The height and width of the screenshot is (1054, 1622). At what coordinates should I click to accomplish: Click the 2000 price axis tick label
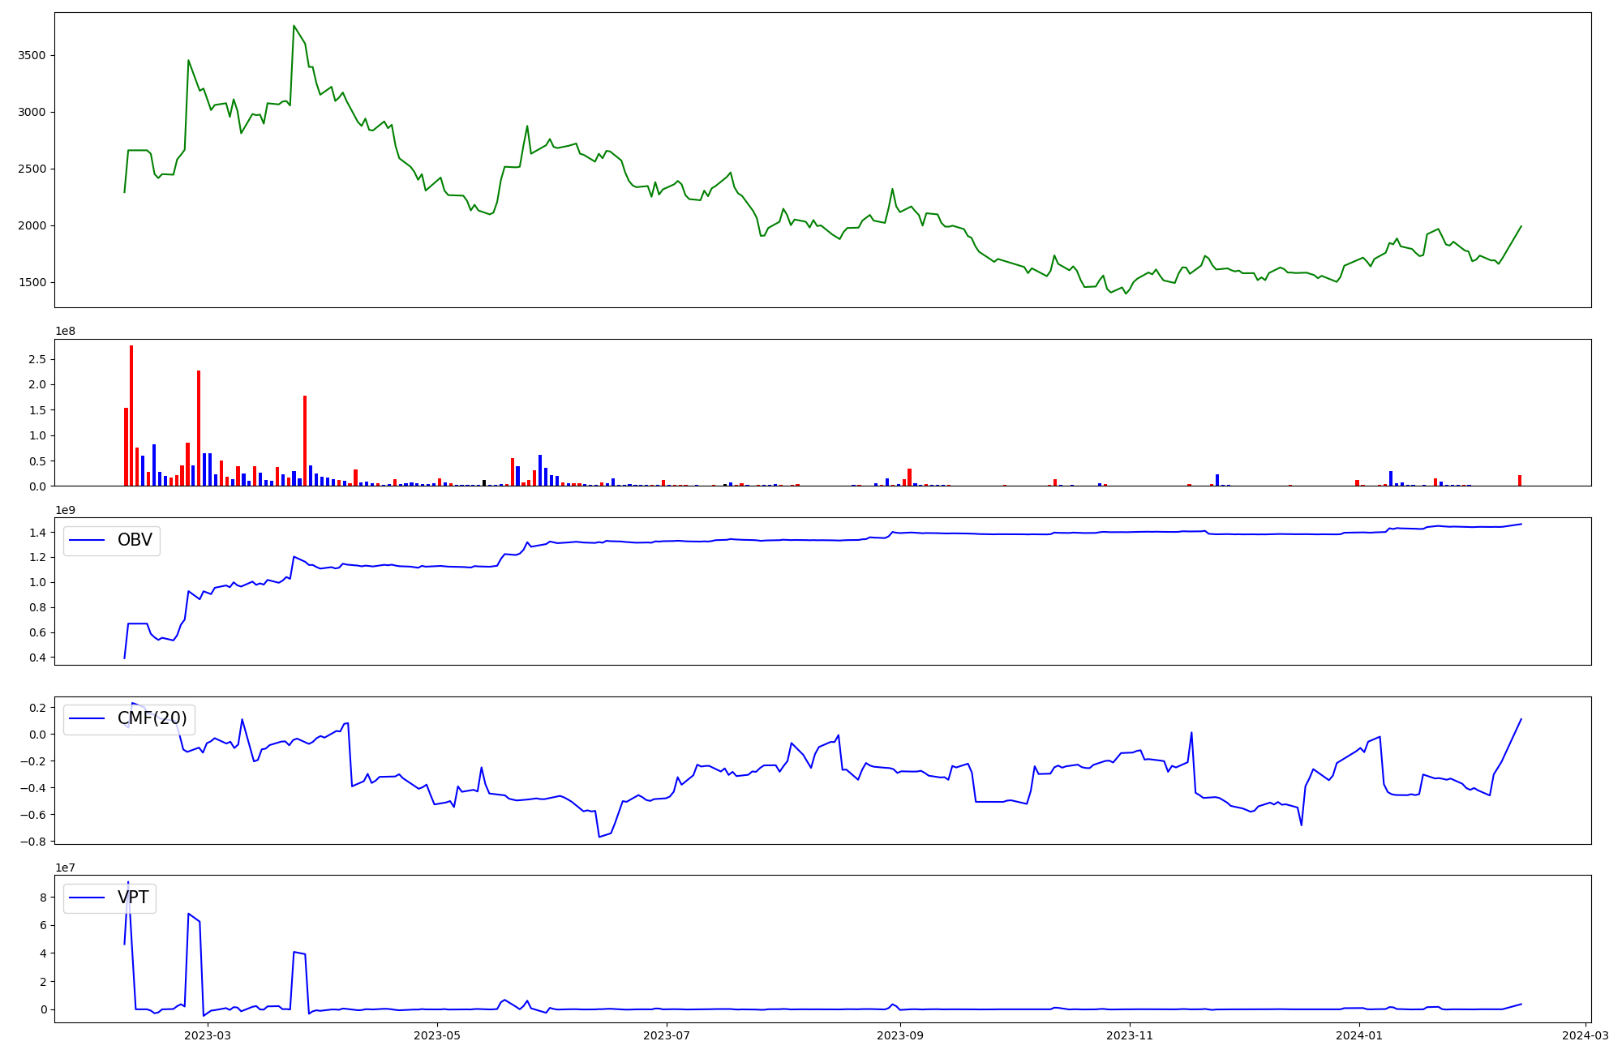pos(32,225)
